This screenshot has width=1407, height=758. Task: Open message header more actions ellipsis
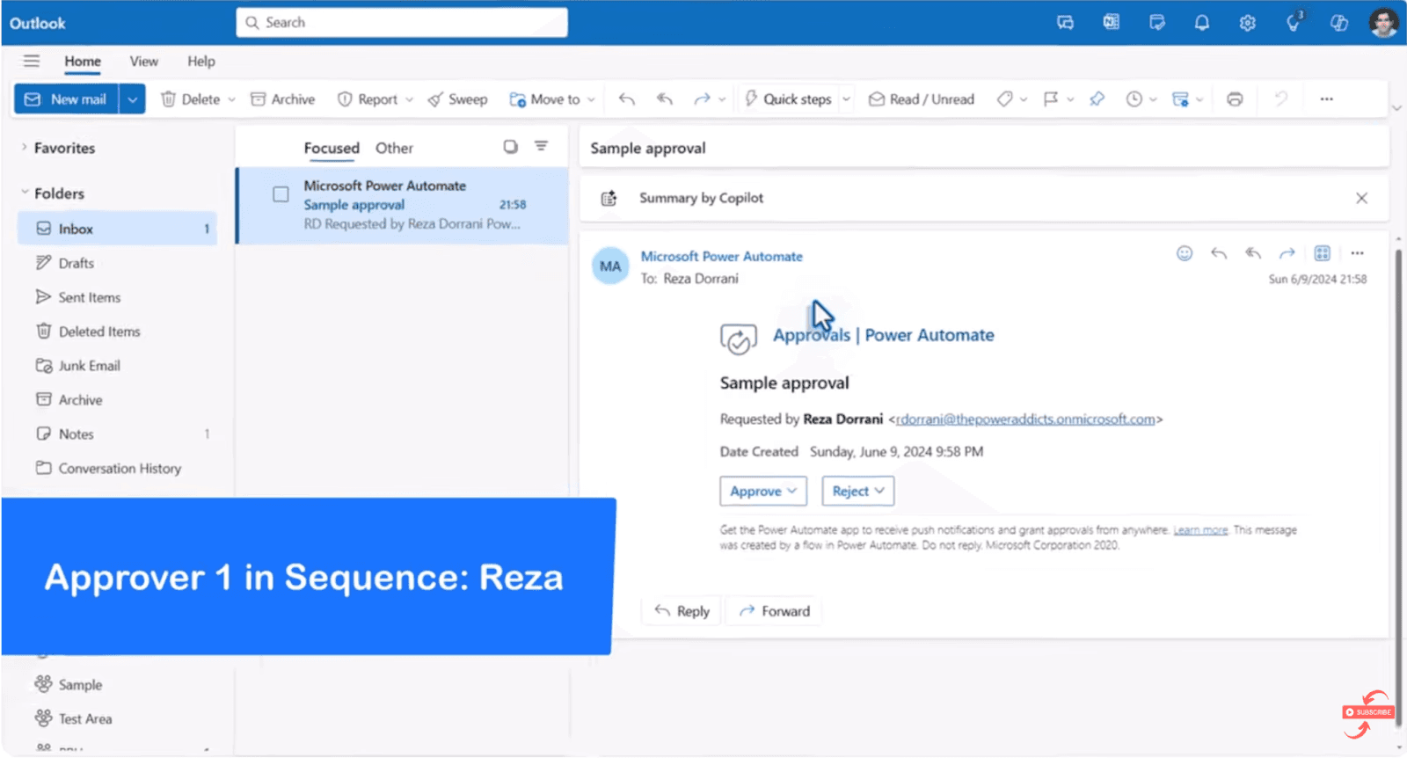1358,253
